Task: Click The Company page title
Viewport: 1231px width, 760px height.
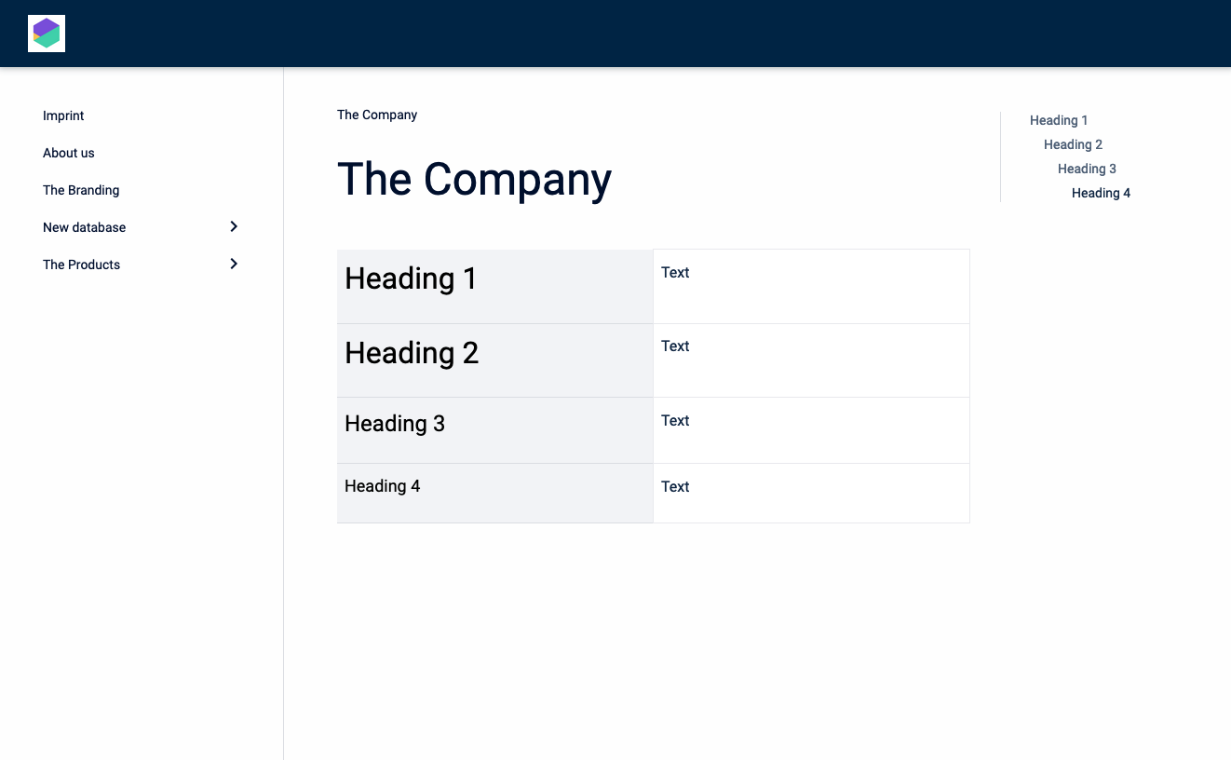Action: point(474,179)
